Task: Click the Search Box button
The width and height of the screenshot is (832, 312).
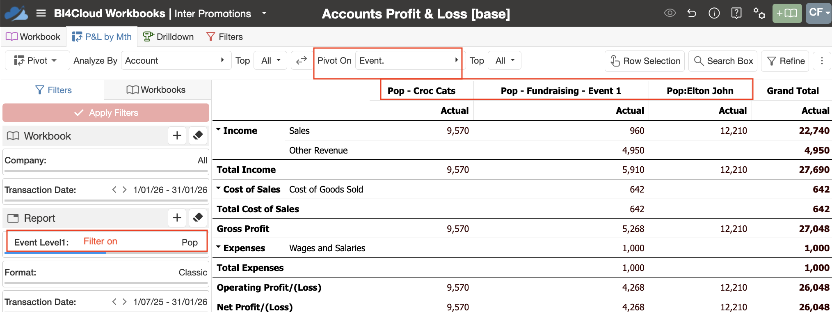Action: (723, 61)
